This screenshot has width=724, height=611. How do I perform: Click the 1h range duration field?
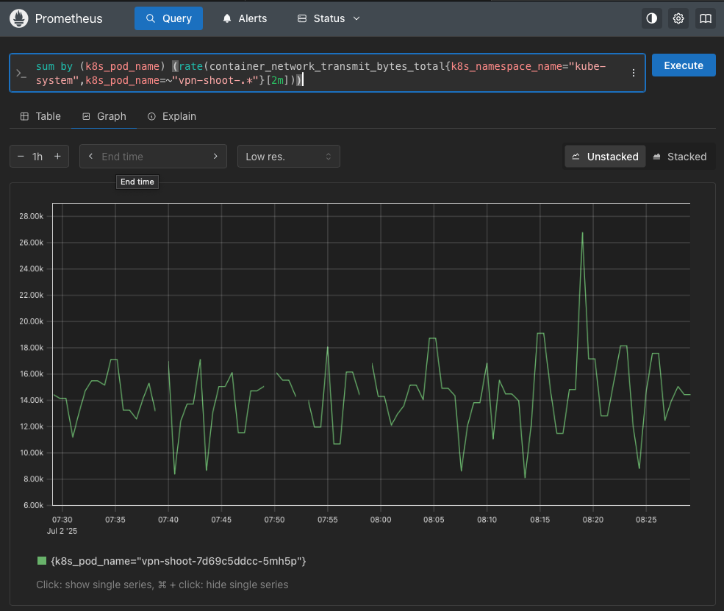click(x=38, y=157)
